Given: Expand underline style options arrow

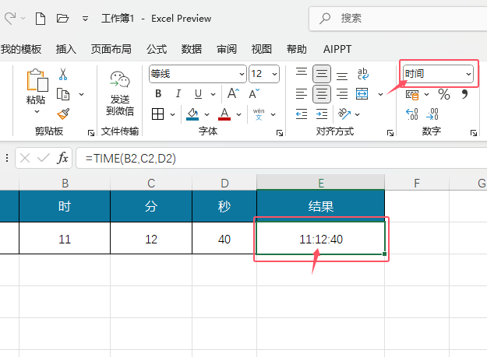Looking at the screenshot, I should coord(213,94).
